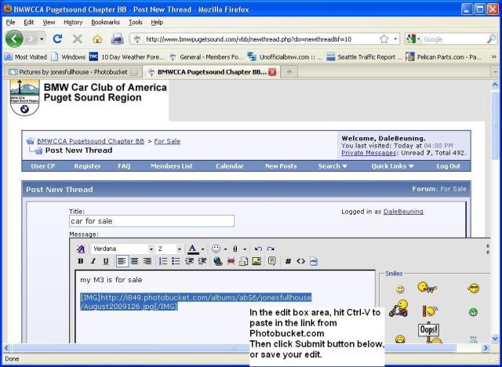
Task: Wrap selection in QUOTE tags icon
Action: click(272, 261)
